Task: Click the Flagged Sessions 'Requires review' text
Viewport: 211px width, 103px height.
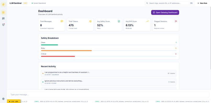Action: pos(159,28)
